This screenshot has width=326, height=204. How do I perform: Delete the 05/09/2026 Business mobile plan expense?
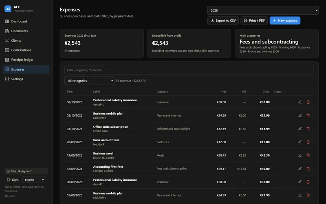coord(308,195)
